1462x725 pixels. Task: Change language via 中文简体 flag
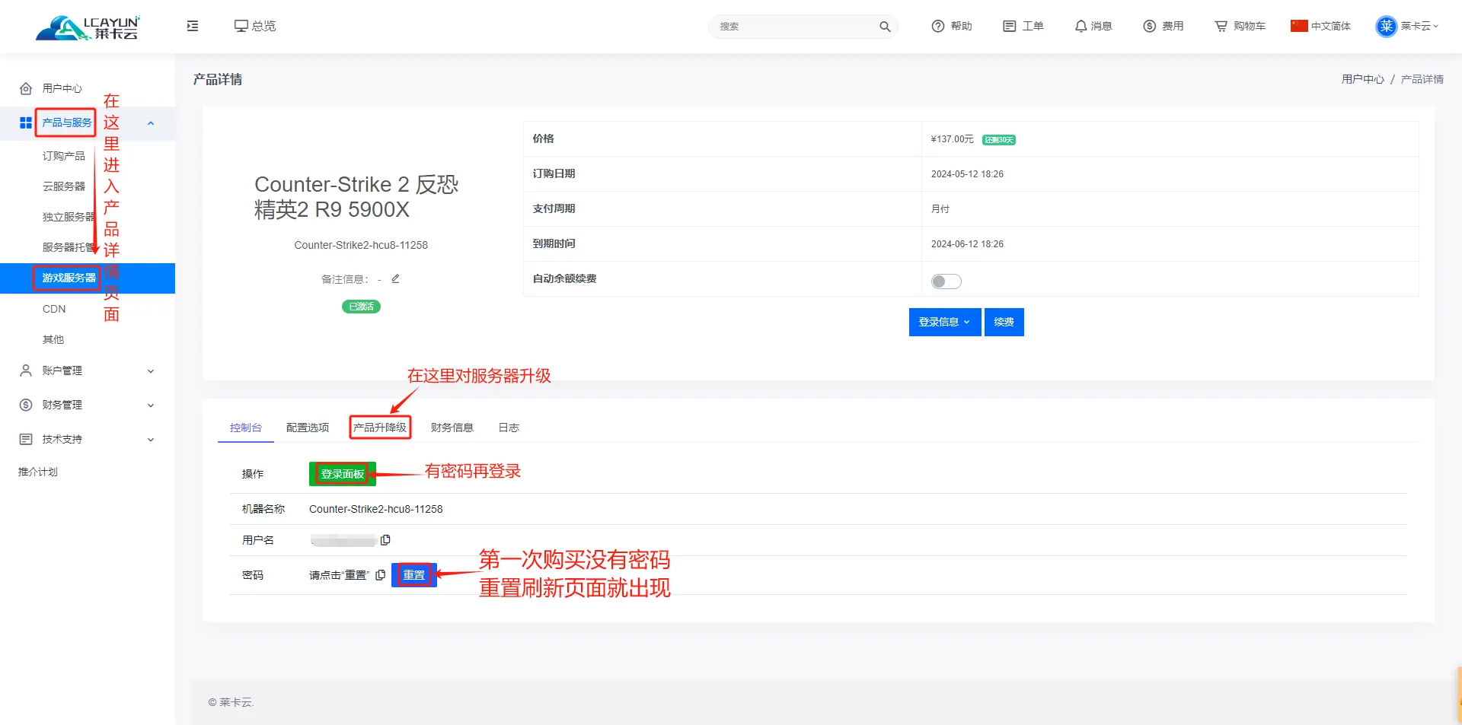coord(1321,26)
